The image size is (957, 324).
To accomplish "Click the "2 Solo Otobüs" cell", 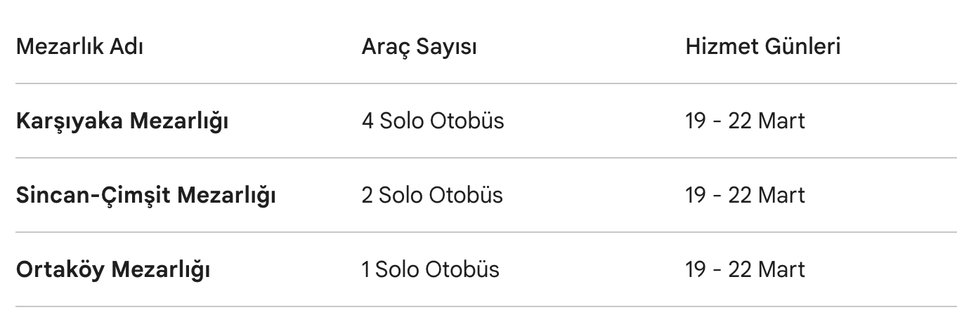I will tap(432, 196).
